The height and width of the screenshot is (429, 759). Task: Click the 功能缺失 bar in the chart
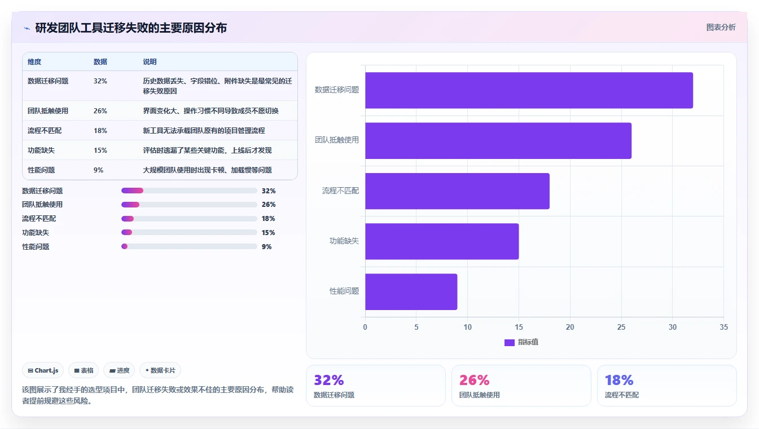click(x=442, y=241)
